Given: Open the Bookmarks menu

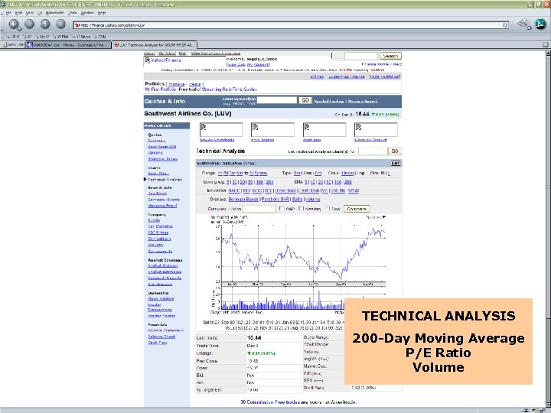Looking at the screenshot, I should [x=54, y=13].
